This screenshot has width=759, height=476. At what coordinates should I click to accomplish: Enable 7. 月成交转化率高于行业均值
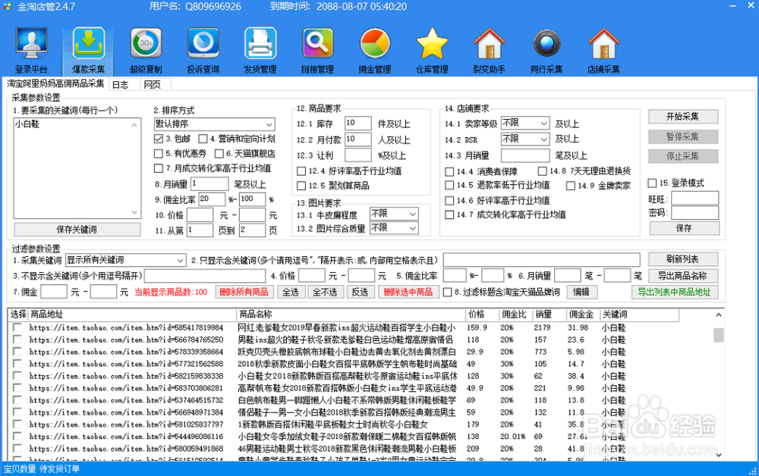tap(159, 168)
